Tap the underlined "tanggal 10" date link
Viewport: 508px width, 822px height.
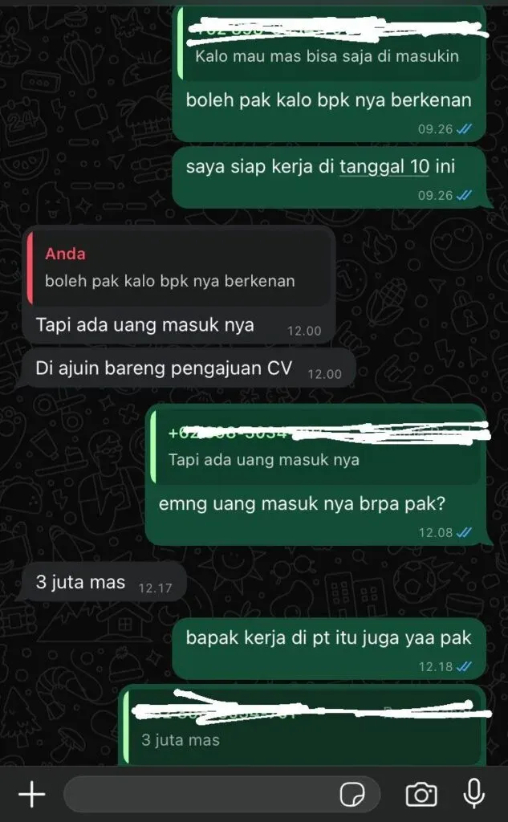pos(384,167)
